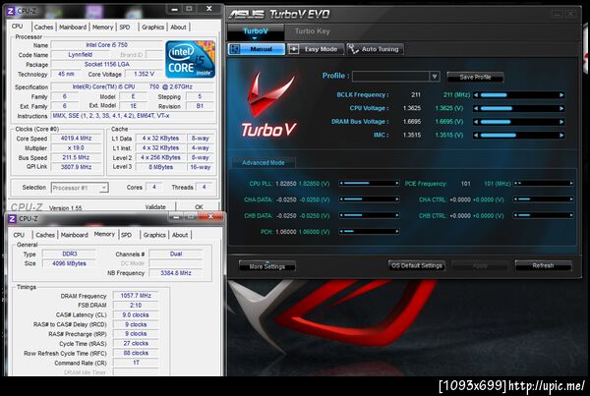Open About tab in top CPU-Z window

point(178,28)
